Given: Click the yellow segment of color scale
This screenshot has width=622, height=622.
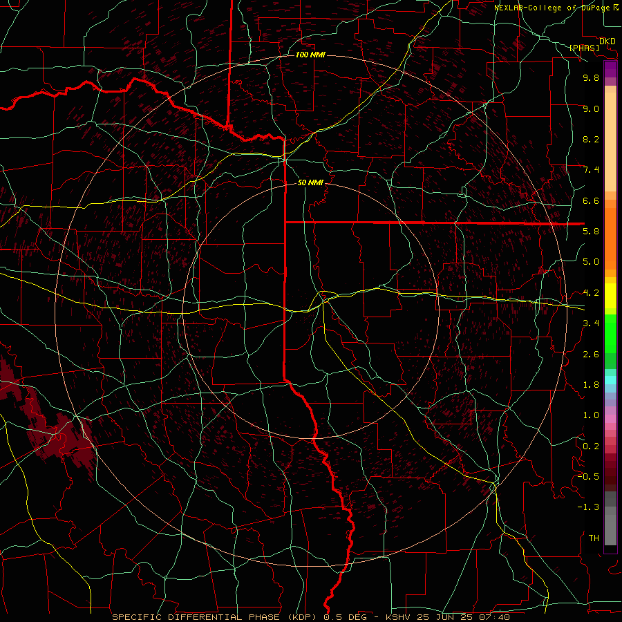Looking at the screenshot, I should pyautogui.click(x=610, y=296).
